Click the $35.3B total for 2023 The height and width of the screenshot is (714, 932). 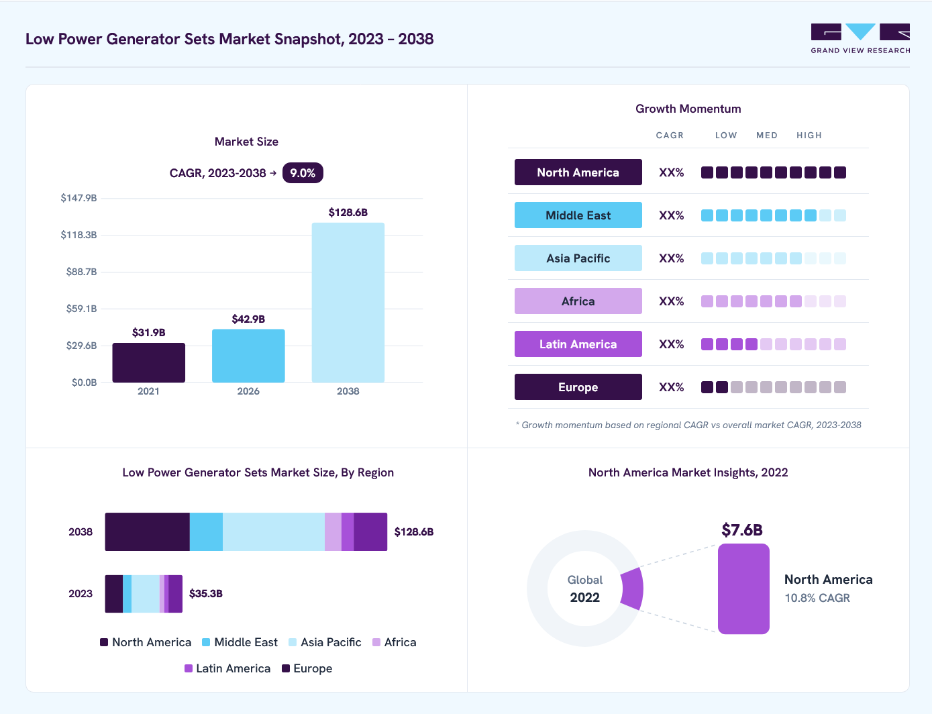[206, 594]
